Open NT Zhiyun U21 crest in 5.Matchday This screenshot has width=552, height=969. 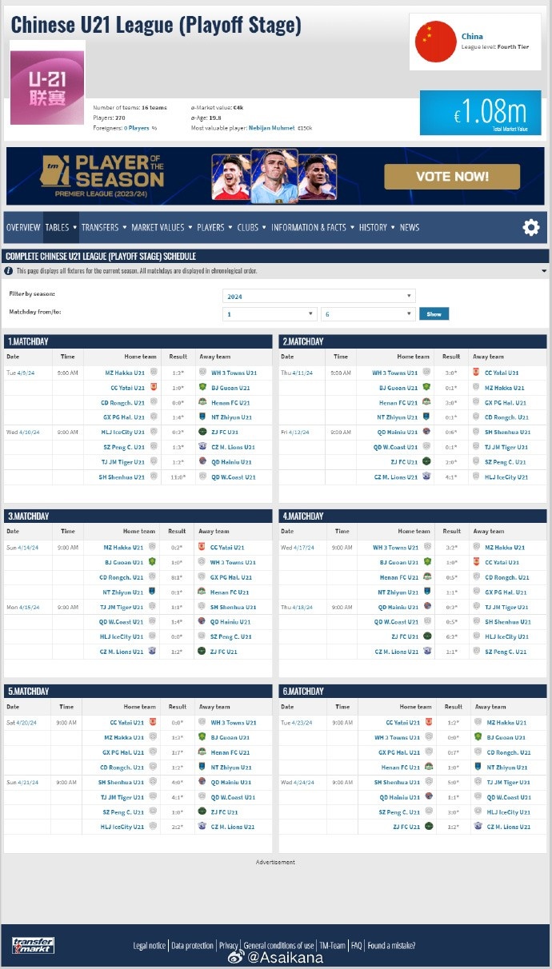tap(202, 767)
